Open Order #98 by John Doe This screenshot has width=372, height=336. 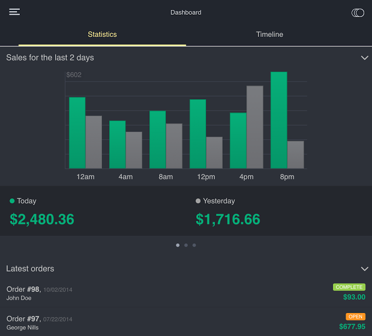186,292
